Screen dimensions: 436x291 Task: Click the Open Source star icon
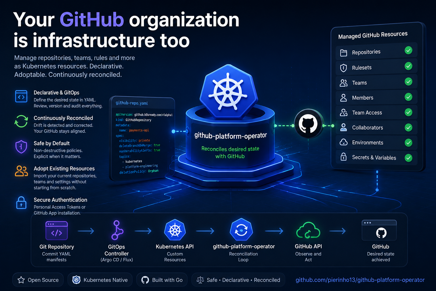21,280
